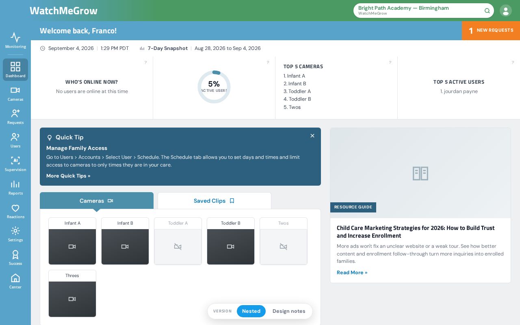Image resolution: width=520 pixels, height=325 pixels.
Task: Show help for Who's Online Now
Action: (146, 62)
